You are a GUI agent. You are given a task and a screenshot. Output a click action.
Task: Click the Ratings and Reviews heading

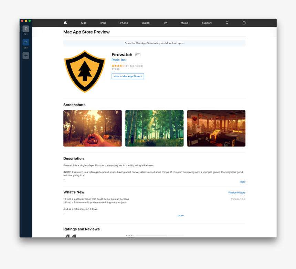click(x=81, y=229)
